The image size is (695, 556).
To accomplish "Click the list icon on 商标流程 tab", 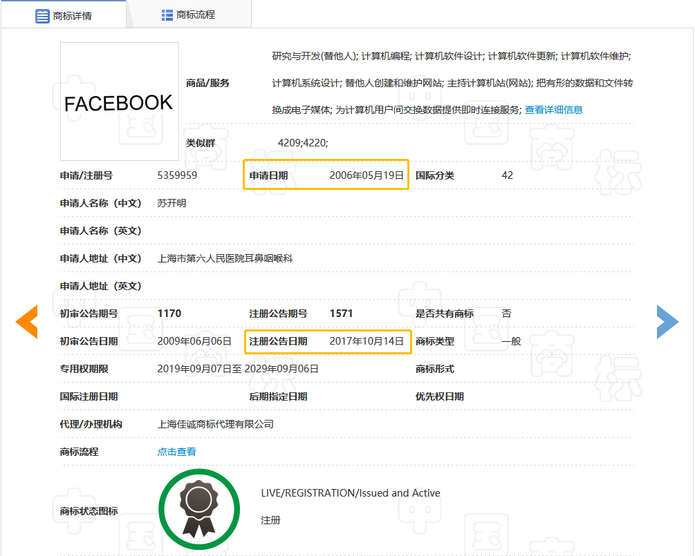I will tap(167, 15).
